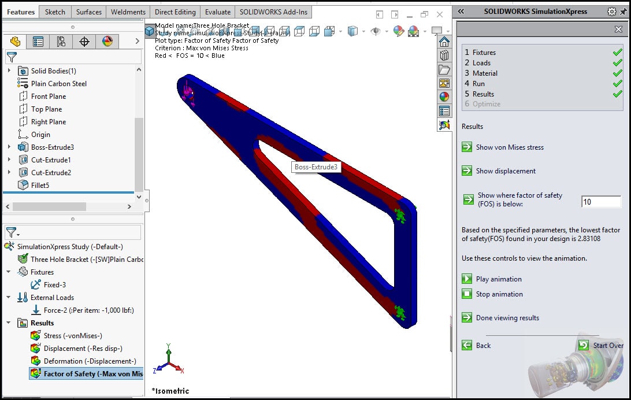Viewport: 631px width, 400px height.
Task: Expand the Solid Bodies(1) folder
Action: [x=9, y=71]
